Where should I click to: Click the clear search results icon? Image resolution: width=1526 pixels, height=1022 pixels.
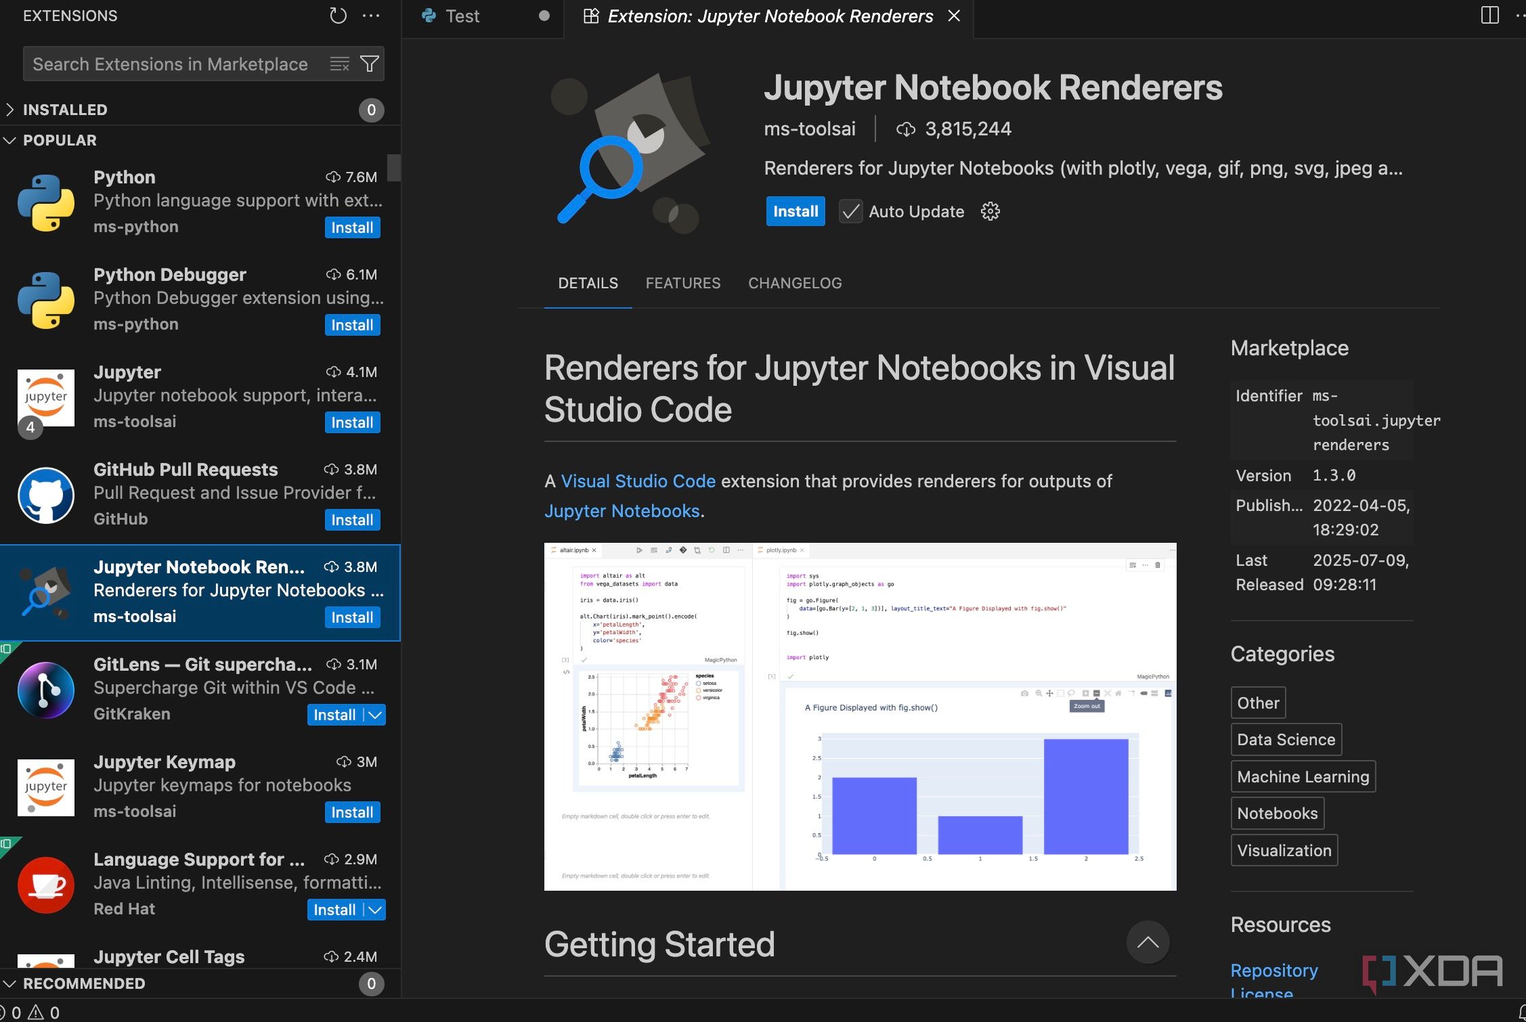(339, 64)
